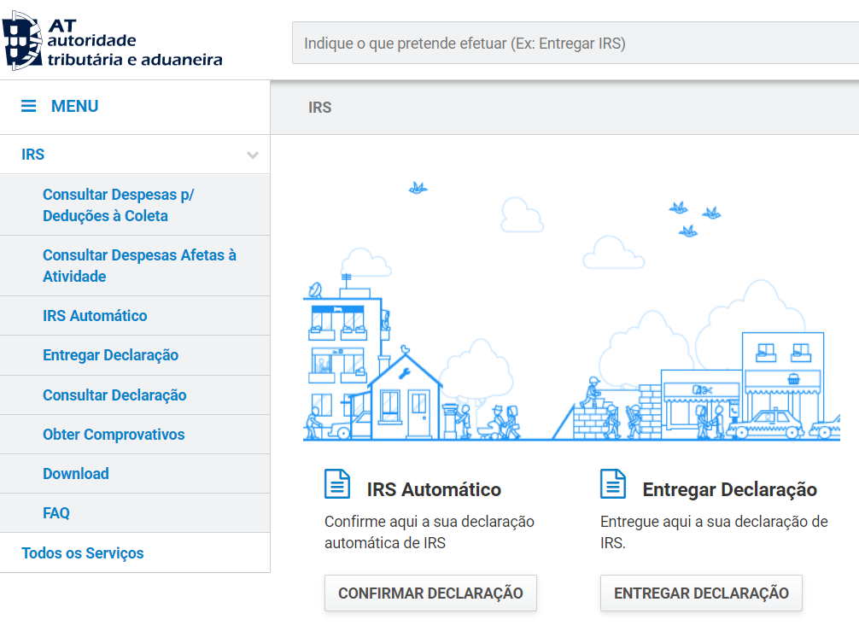Open Consultar Declaração menu item
The image size is (859, 643).
[114, 395]
